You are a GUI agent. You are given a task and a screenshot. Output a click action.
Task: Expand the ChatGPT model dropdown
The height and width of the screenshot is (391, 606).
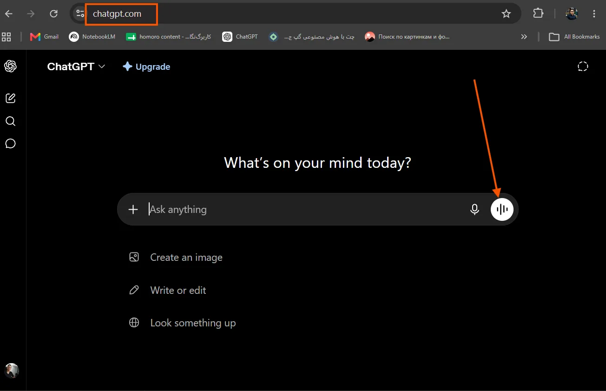coord(76,66)
